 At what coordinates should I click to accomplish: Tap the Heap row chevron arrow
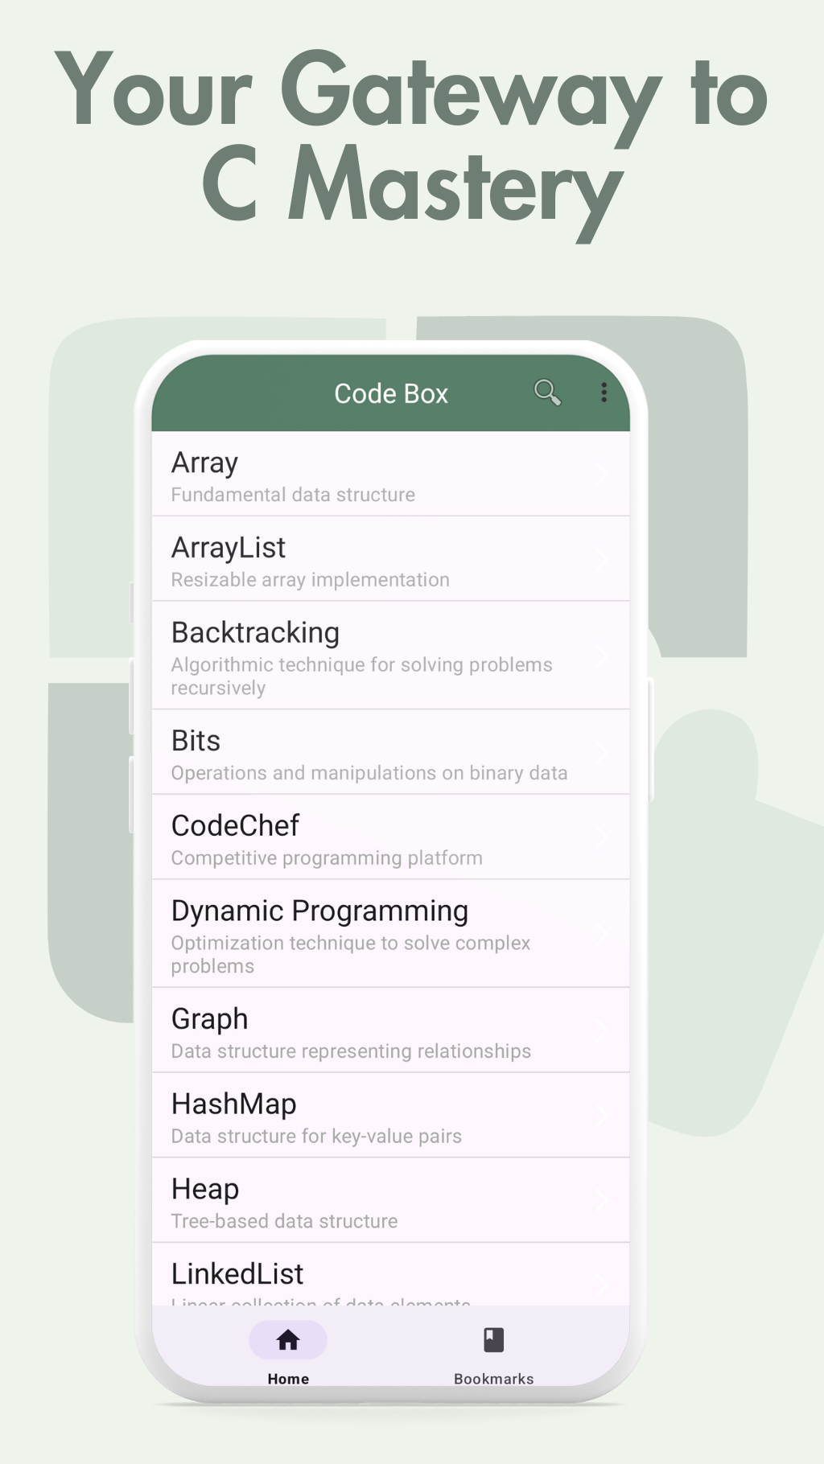[x=601, y=1201]
